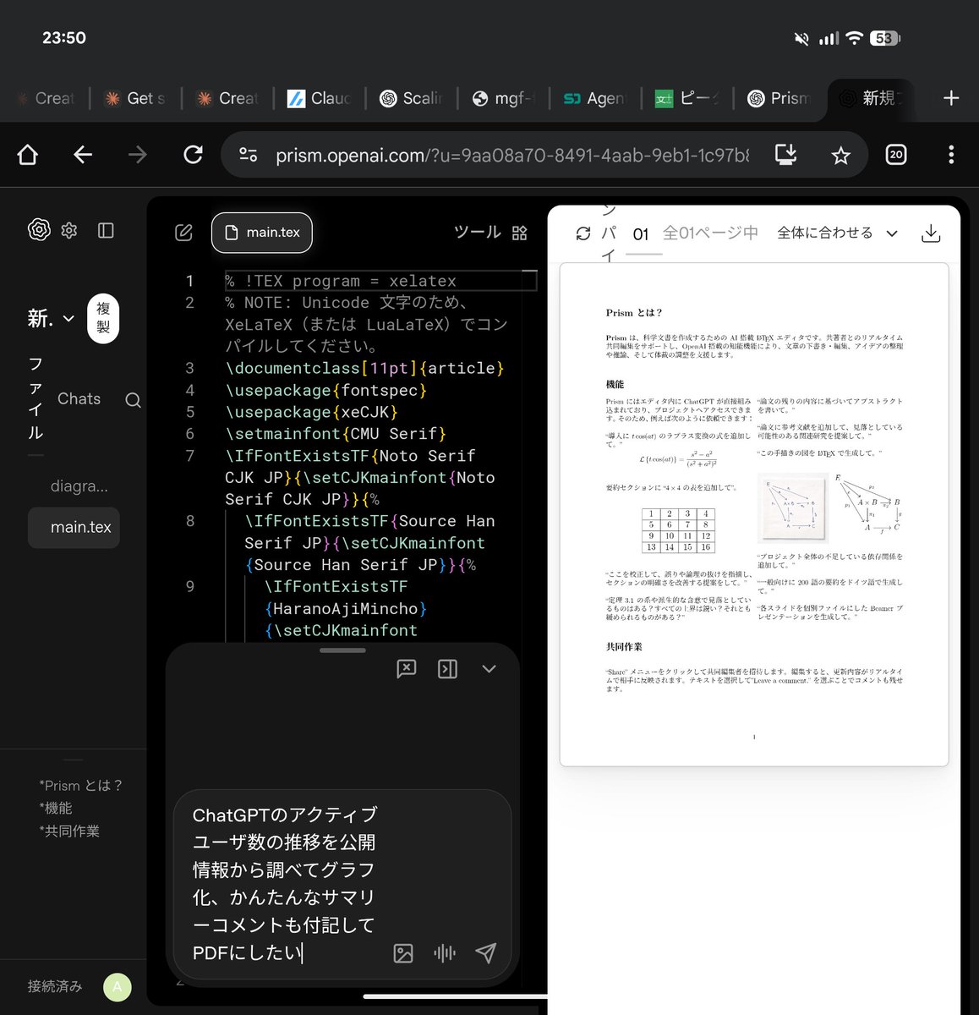The image size is (979, 1015).
Task: Search chats with the magnifier icon
Action: 133,399
